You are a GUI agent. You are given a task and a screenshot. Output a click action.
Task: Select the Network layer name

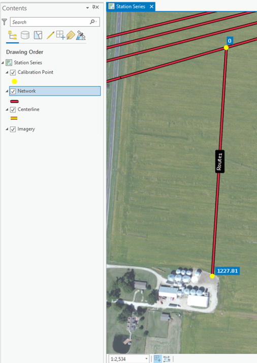point(26,91)
